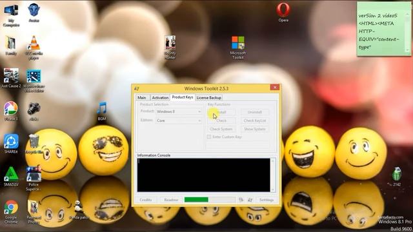Open the Credits button

tap(146, 200)
